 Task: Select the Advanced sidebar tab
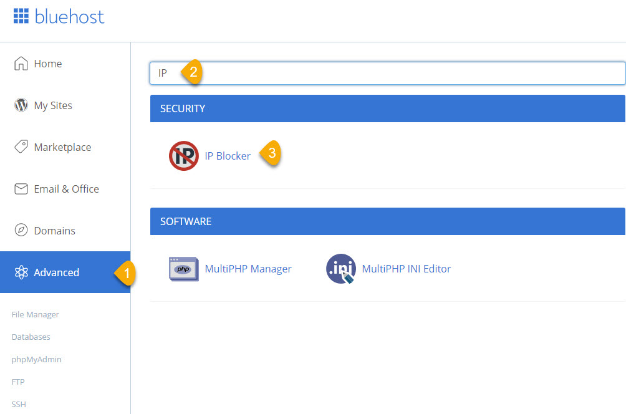[x=65, y=272]
